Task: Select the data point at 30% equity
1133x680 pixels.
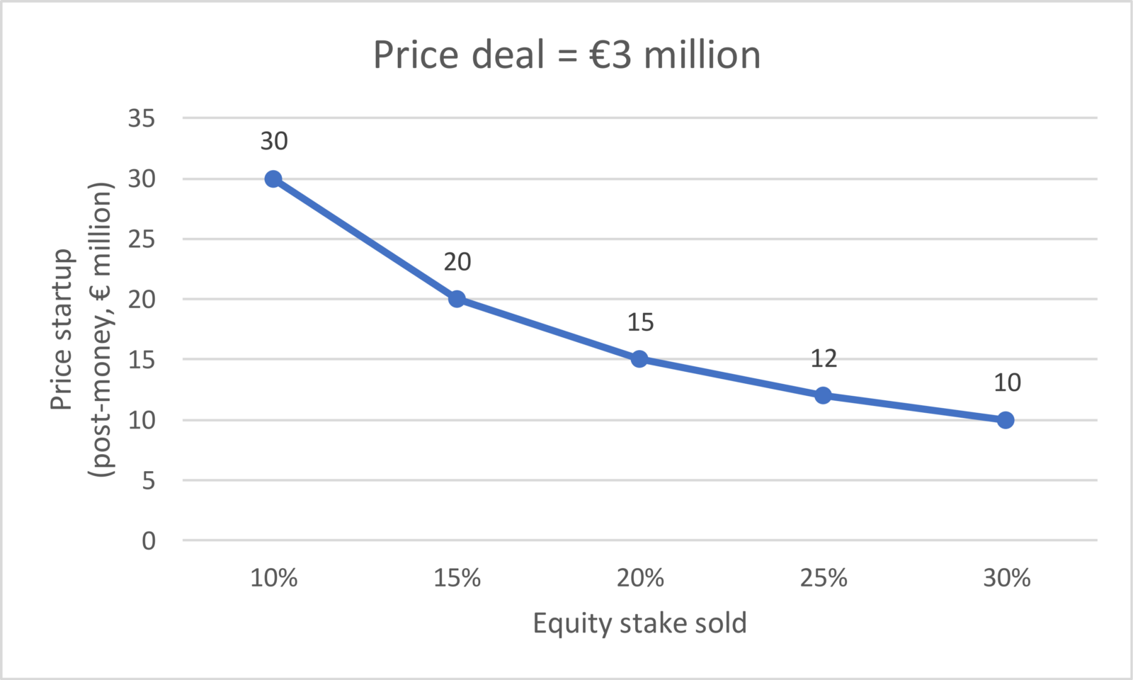Action: pos(1006,420)
